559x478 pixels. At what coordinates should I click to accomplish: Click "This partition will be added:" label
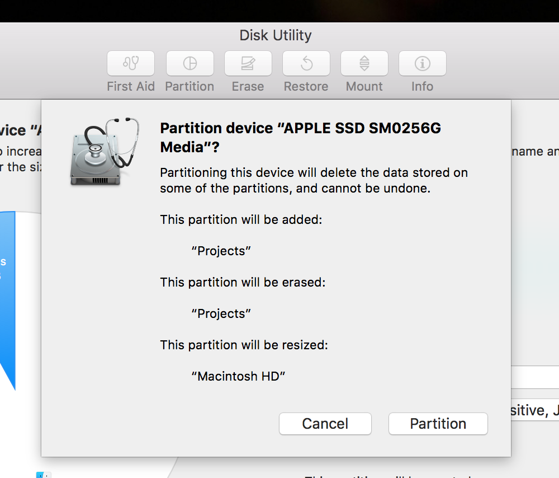(x=241, y=219)
